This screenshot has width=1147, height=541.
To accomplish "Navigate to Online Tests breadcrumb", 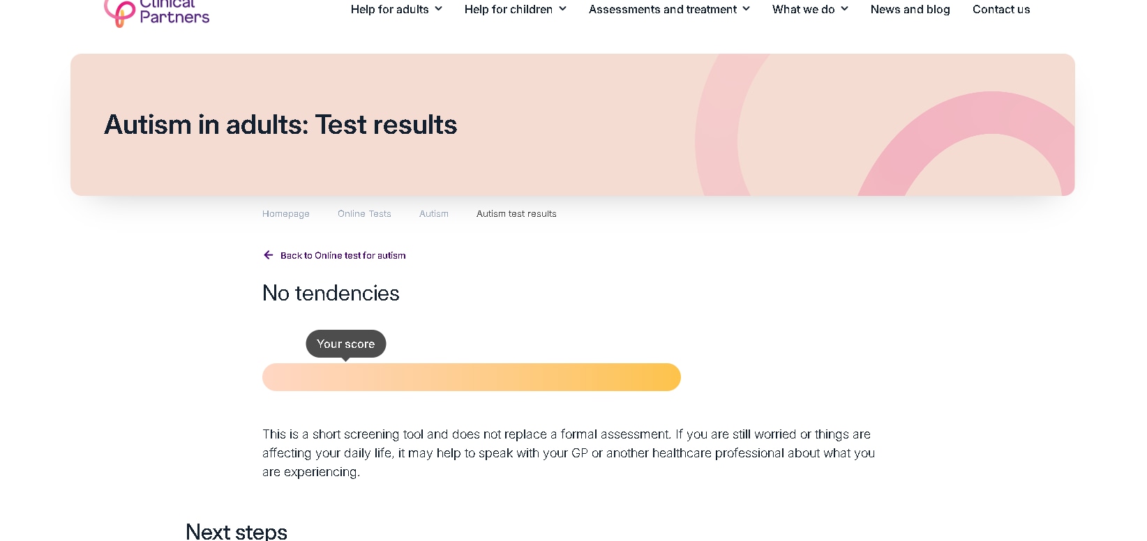I will pos(364,214).
